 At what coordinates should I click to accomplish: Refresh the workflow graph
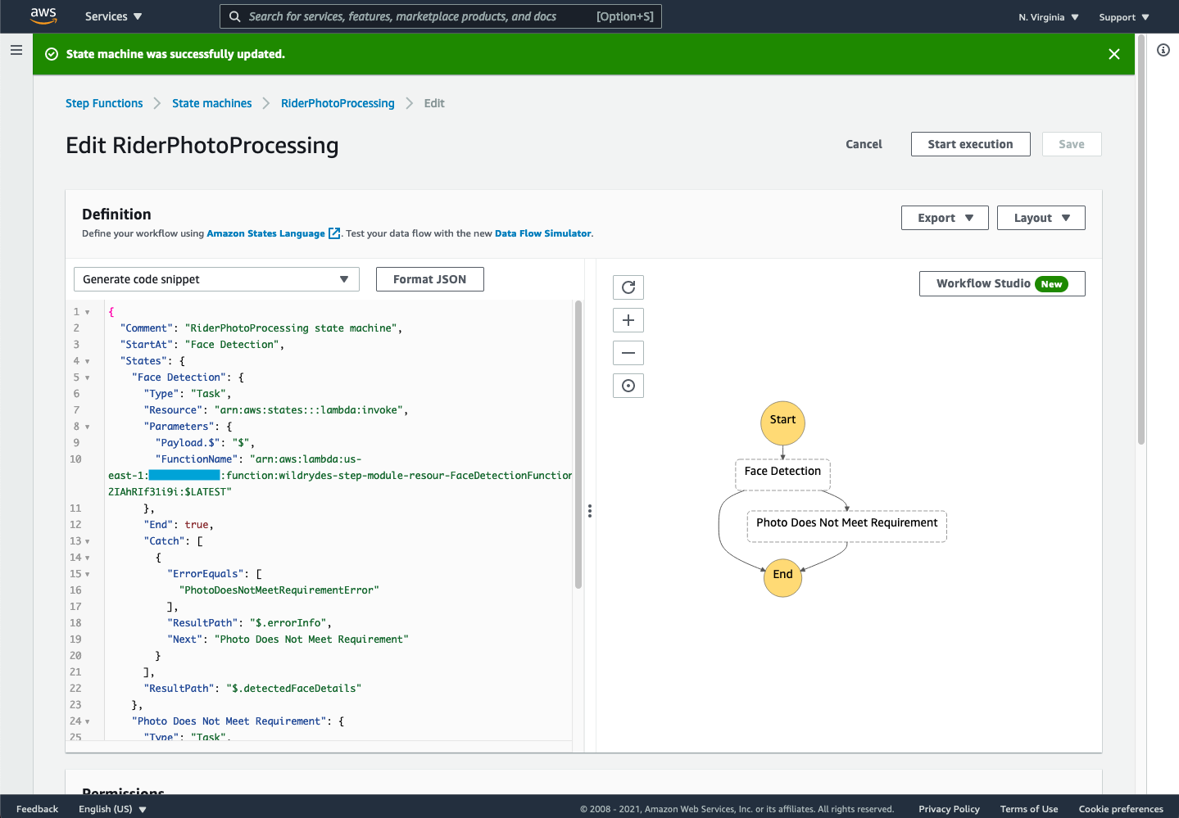pyautogui.click(x=628, y=287)
